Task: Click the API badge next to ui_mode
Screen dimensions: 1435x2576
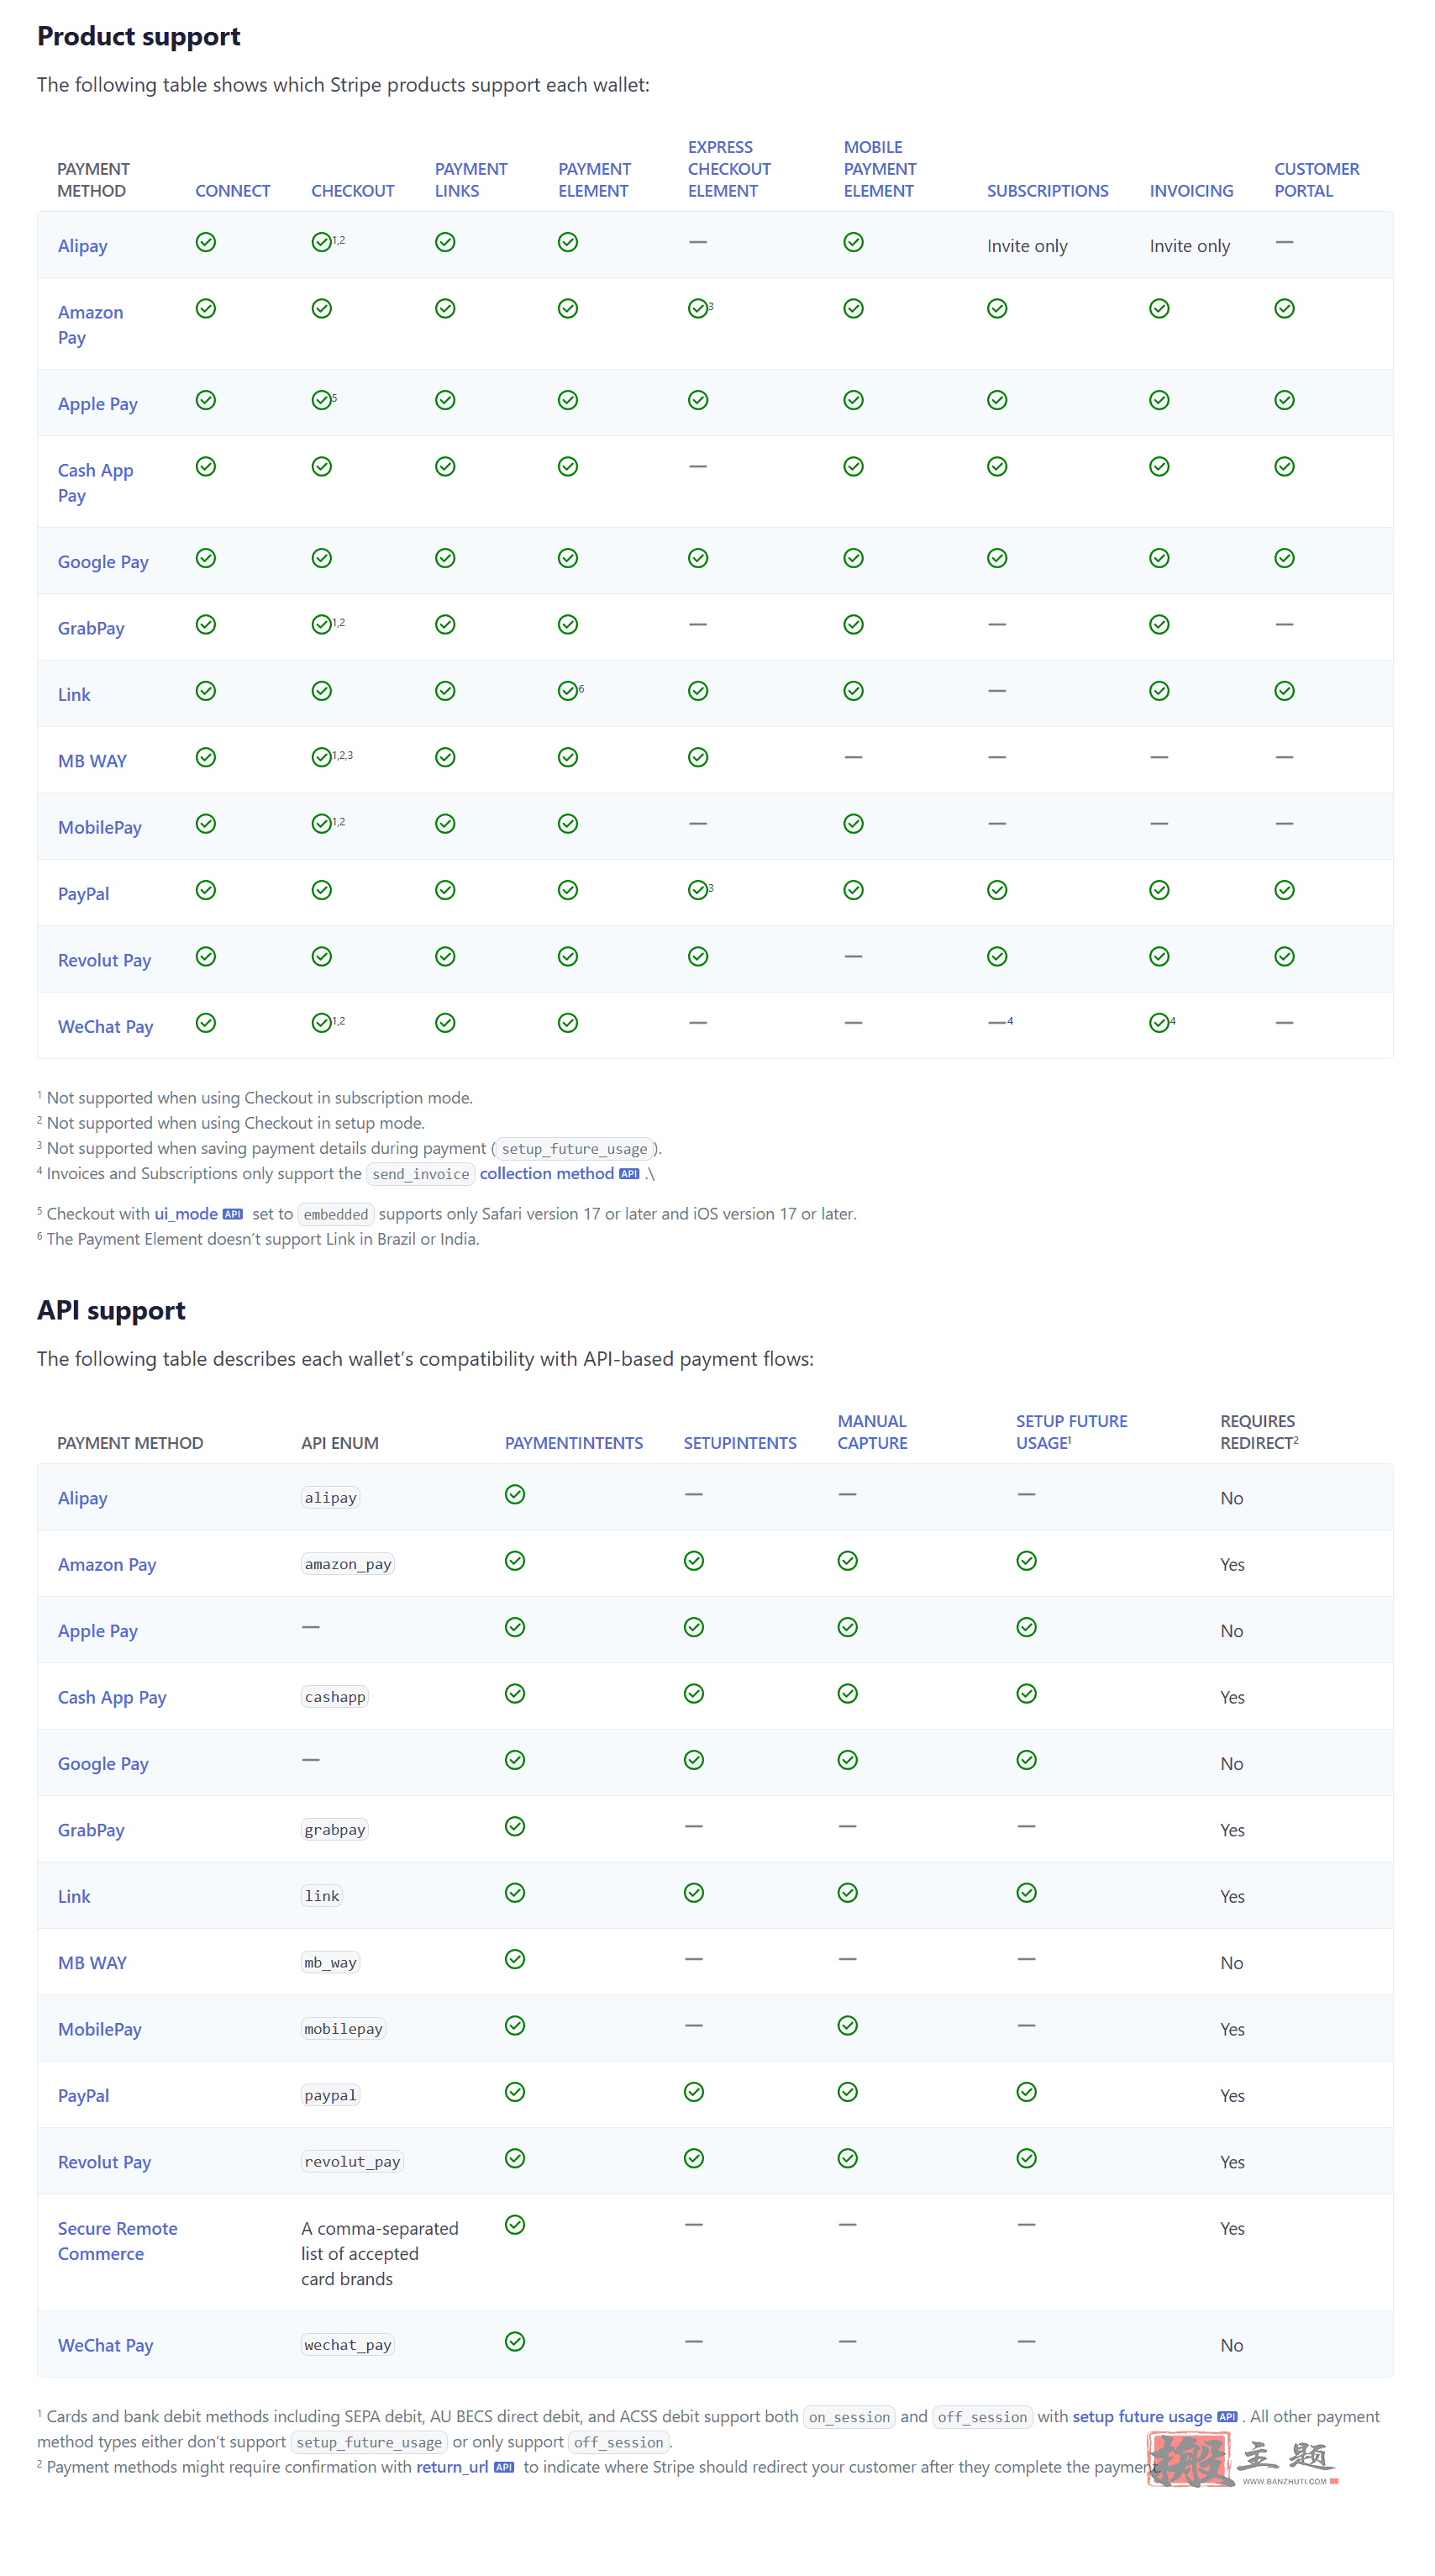Action: [x=233, y=1214]
